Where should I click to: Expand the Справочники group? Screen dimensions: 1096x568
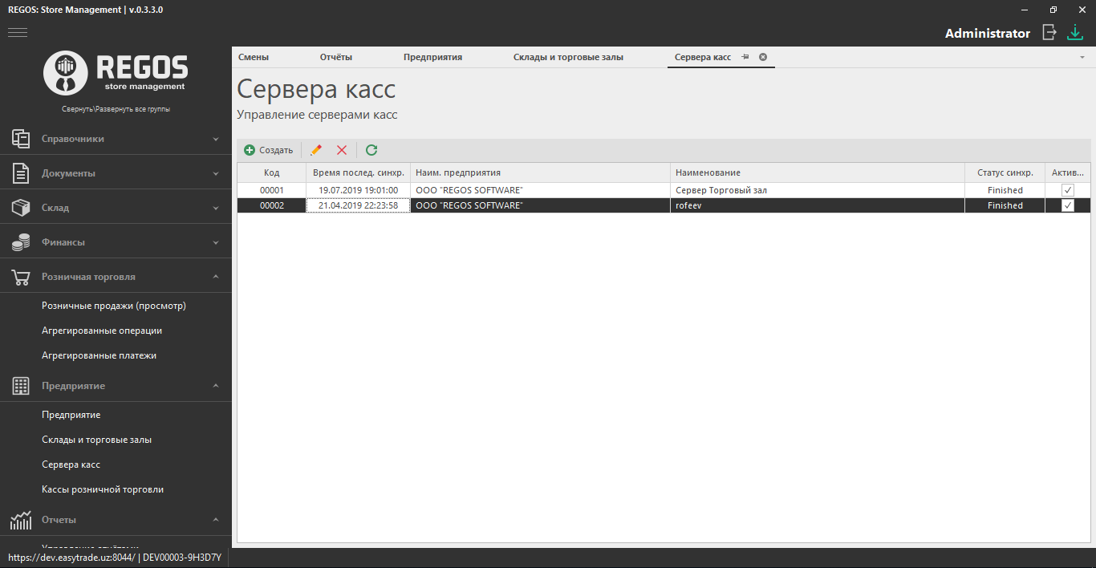pyautogui.click(x=216, y=139)
